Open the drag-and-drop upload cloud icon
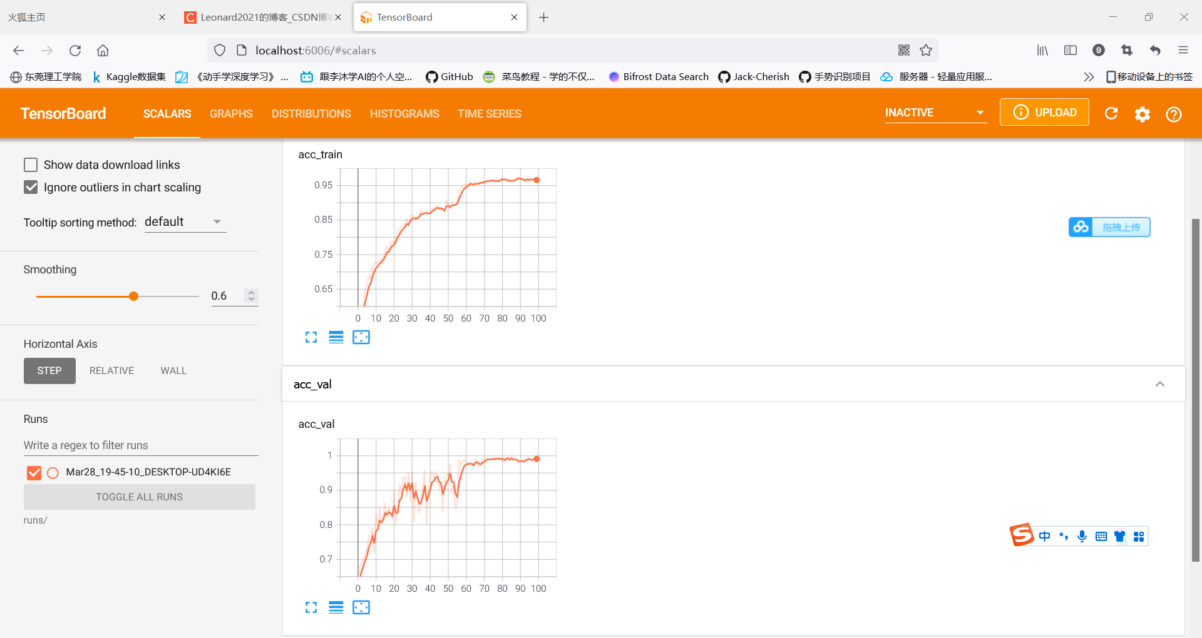Screen dimensions: 1202x638 pos(1081,227)
